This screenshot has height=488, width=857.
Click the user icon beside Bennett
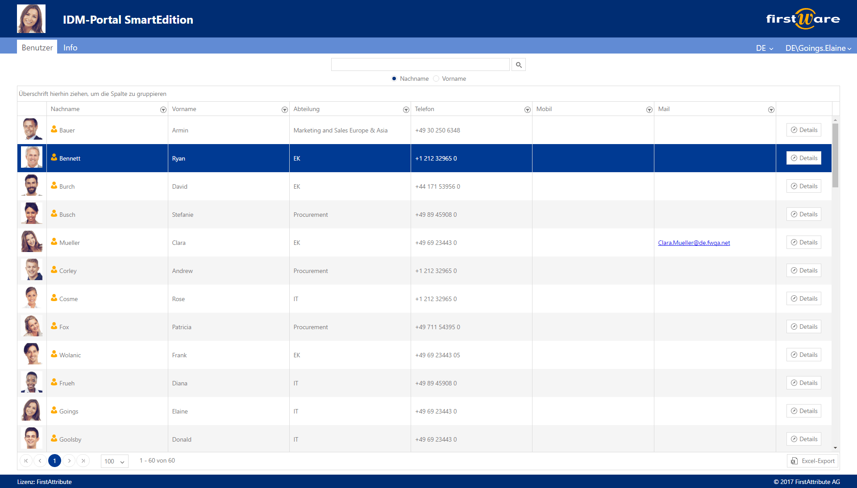(x=54, y=157)
